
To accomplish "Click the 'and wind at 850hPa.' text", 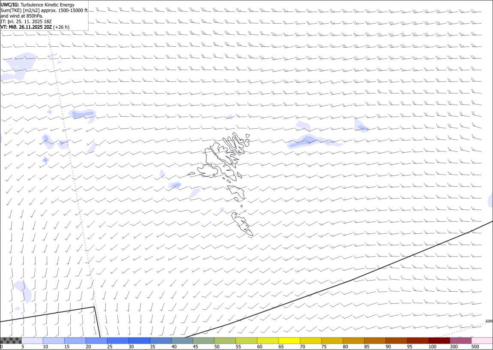I will coord(22,16).
